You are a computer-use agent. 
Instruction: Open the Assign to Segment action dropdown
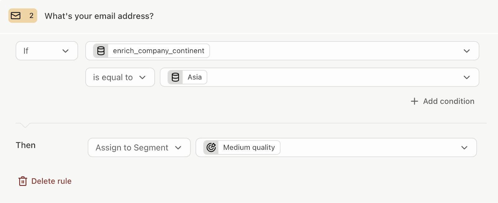pos(139,148)
